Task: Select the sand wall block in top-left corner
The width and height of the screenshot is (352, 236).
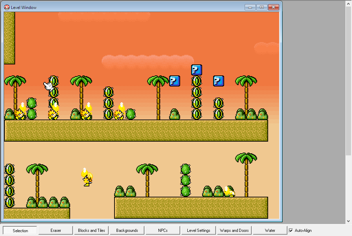Action: click(x=9, y=38)
